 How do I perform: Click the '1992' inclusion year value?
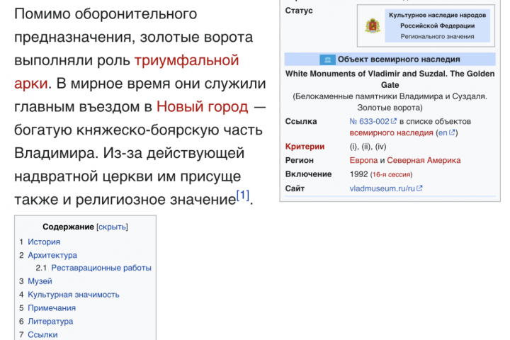[x=358, y=174]
